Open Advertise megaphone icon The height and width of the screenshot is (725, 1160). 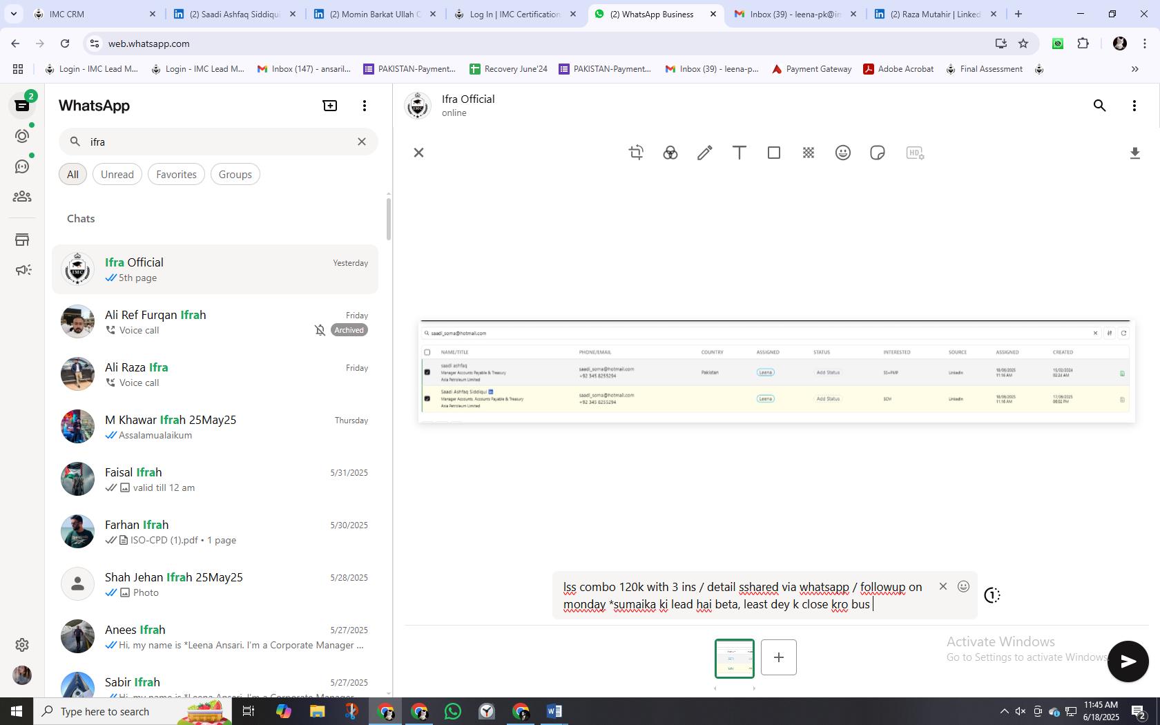coord(22,270)
